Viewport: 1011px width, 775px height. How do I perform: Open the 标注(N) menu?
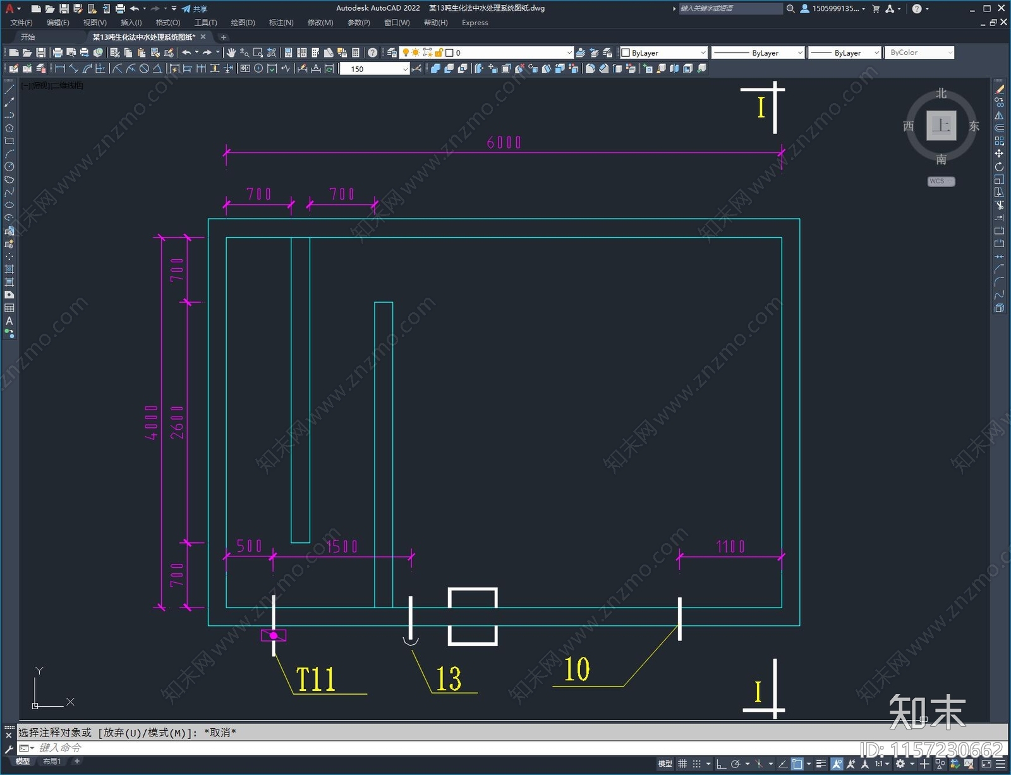[281, 23]
